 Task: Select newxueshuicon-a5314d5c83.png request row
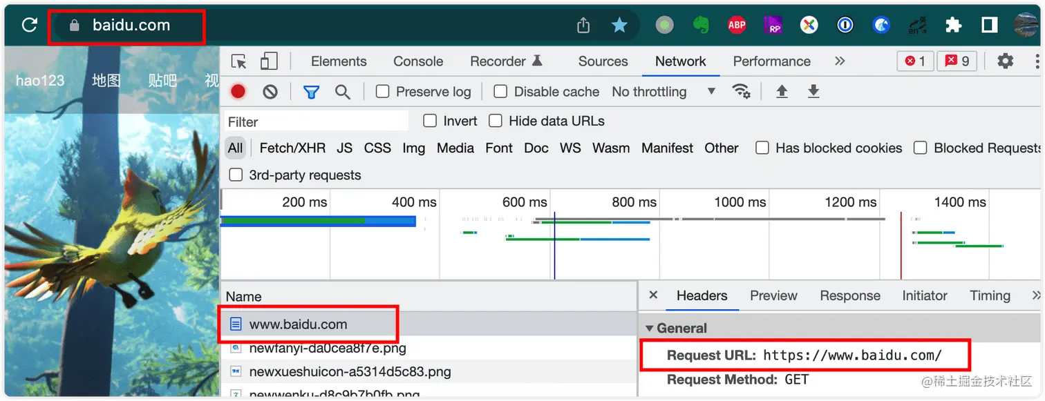pos(429,371)
